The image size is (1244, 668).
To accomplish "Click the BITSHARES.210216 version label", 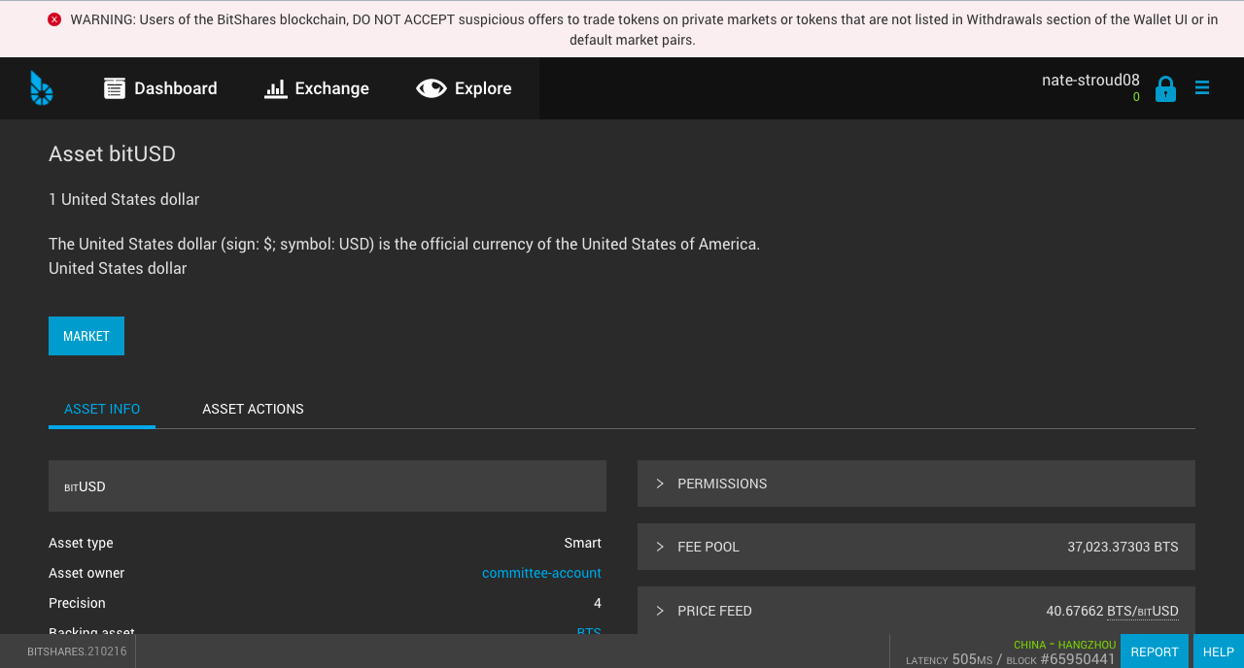I will click(x=77, y=651).
